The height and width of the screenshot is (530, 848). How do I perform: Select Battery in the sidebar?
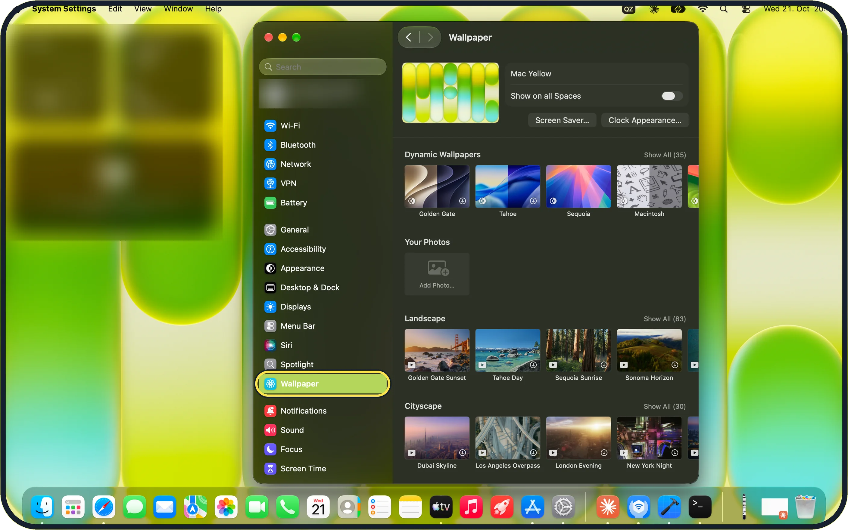(323, 203)
